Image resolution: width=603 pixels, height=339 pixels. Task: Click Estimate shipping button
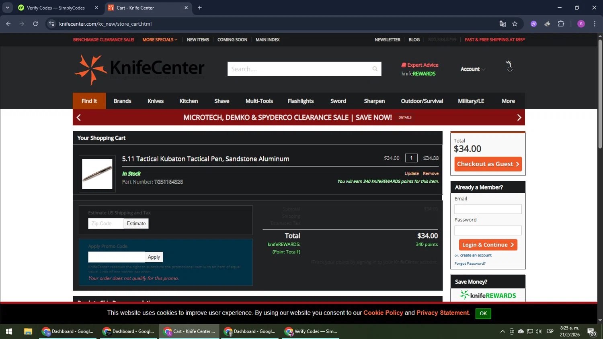(x=136, y=224)
